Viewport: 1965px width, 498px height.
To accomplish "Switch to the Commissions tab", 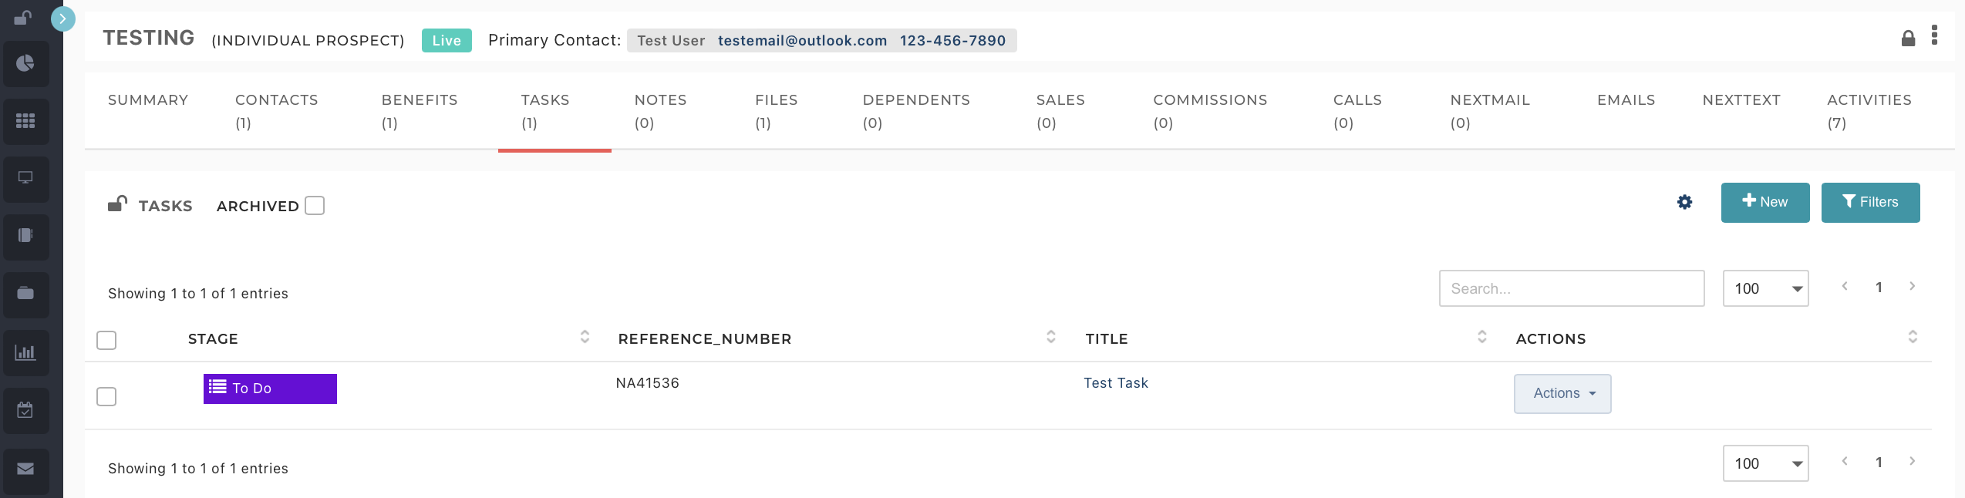I will click(1210, 111).
